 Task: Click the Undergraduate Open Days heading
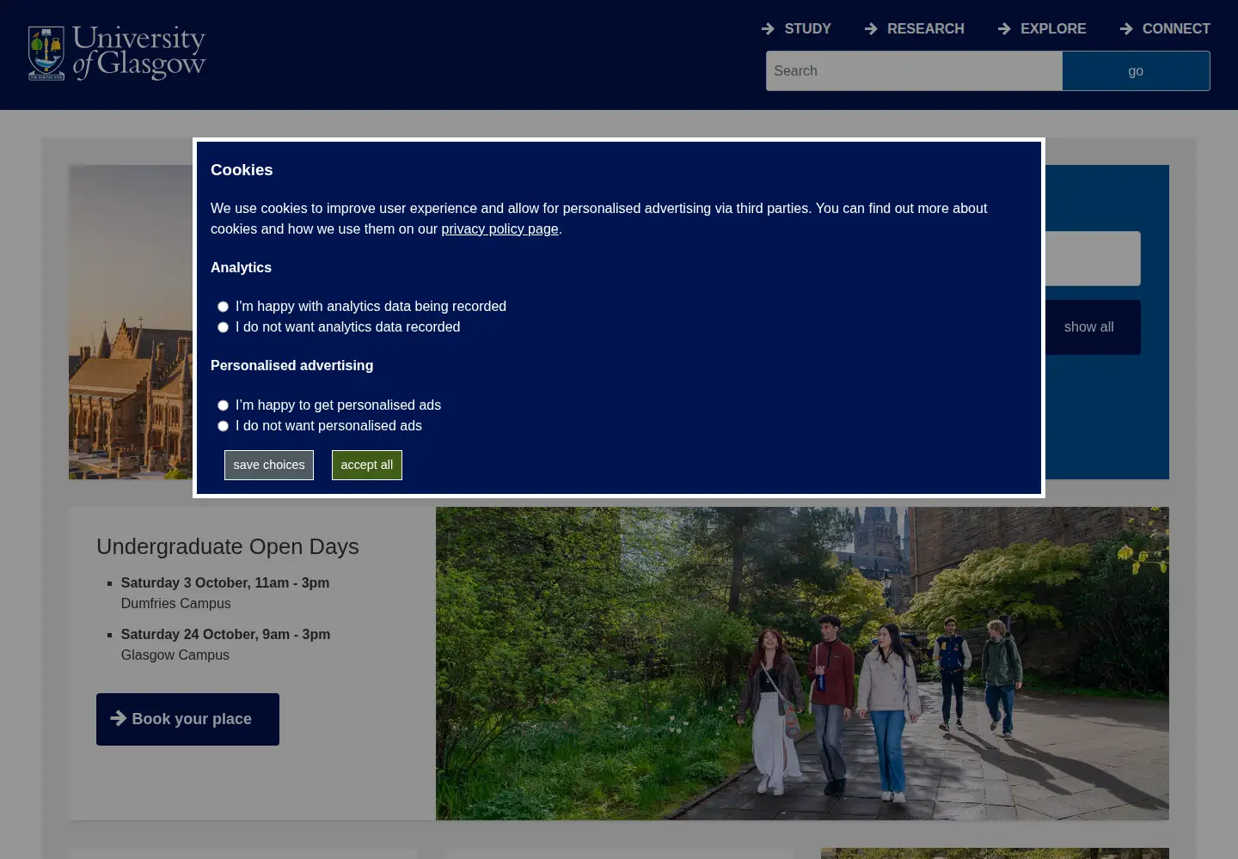228,547
